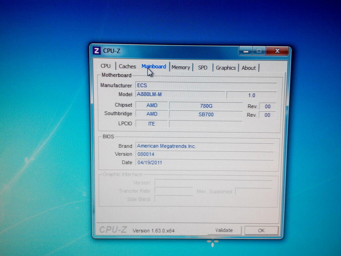Click the CPU-Z logo icon in title bar

(97, 51)
